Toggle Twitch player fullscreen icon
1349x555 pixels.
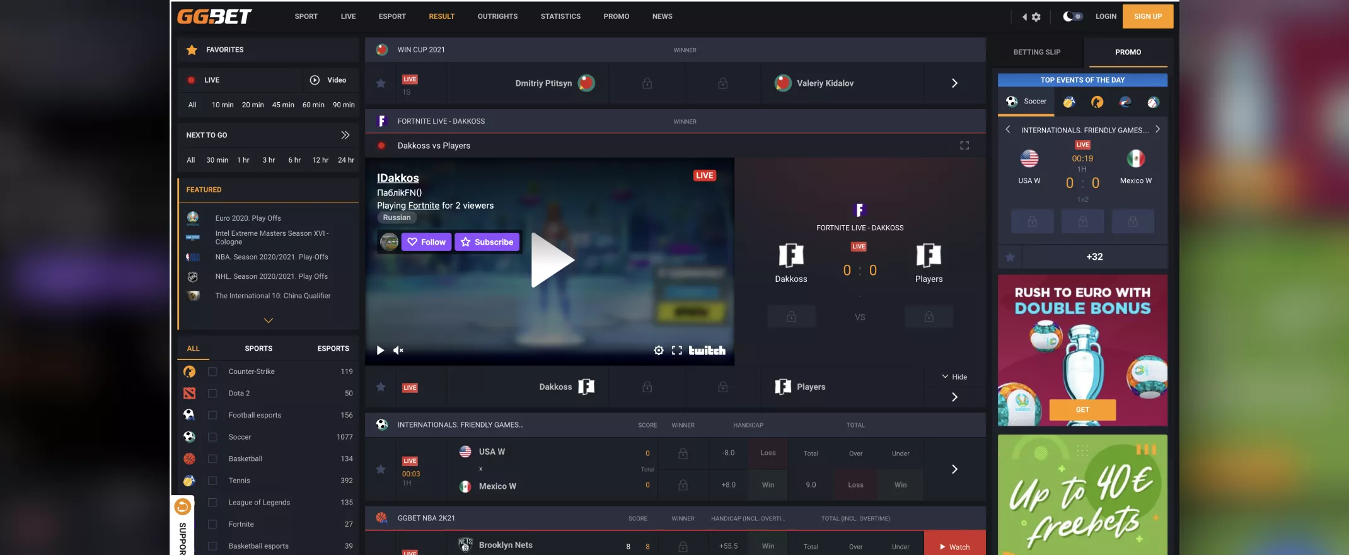click(x=677, y=351)
